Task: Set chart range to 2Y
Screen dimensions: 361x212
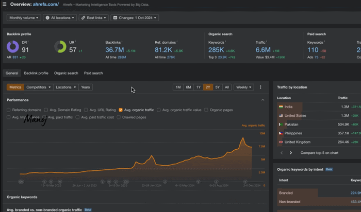Action: point(208,87)
